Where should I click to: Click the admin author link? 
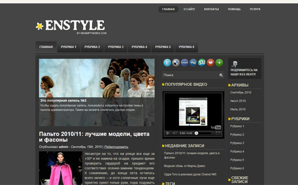[x=63, y=147]
